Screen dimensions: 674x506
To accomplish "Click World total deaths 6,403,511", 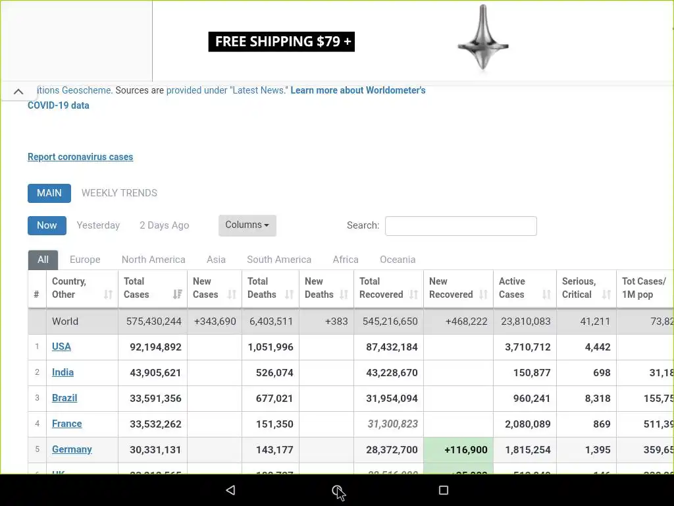I will click(271, 322).
